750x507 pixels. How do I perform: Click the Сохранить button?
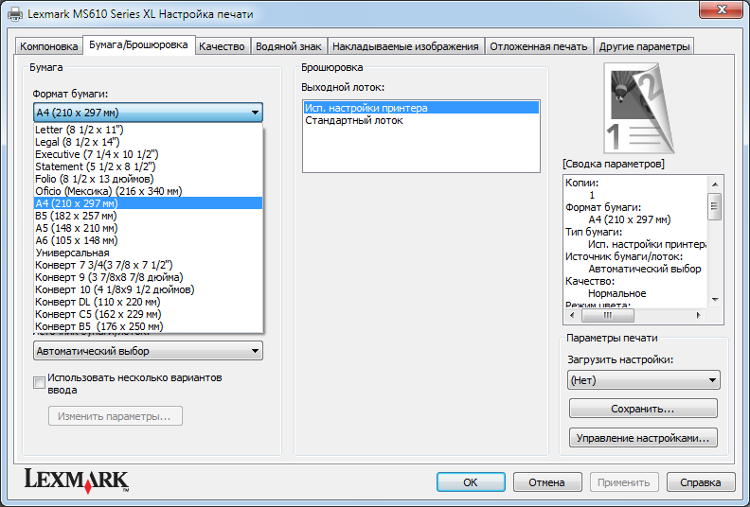(643, 409)
